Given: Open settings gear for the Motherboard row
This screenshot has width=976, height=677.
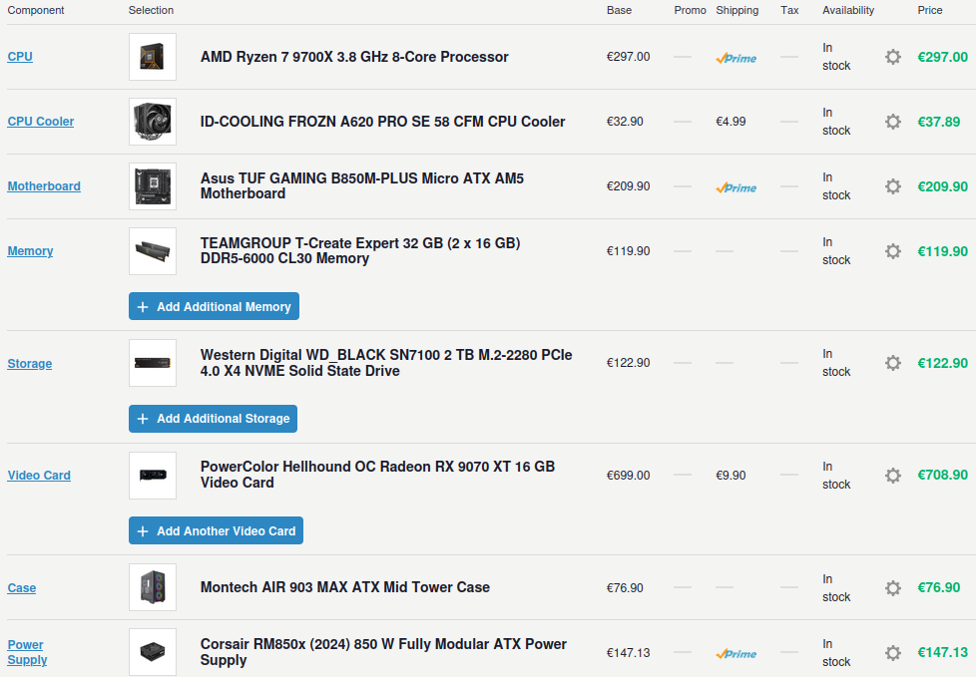Looking at the screenshot, I should pyautogui.click(x=893, y=185).
